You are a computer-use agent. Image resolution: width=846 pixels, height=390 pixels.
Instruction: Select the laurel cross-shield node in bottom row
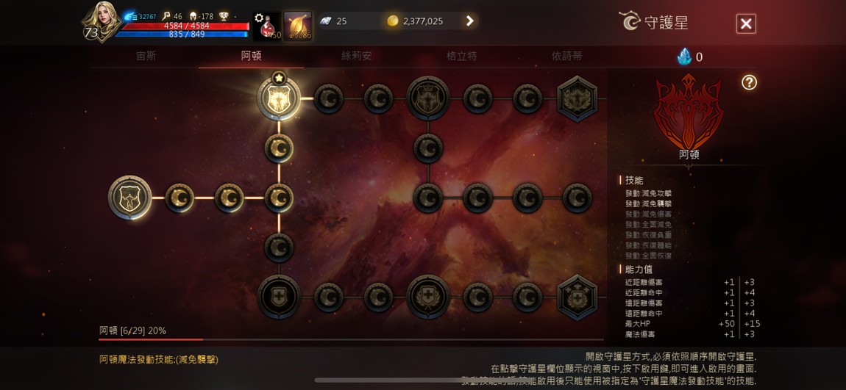[428, 297]
